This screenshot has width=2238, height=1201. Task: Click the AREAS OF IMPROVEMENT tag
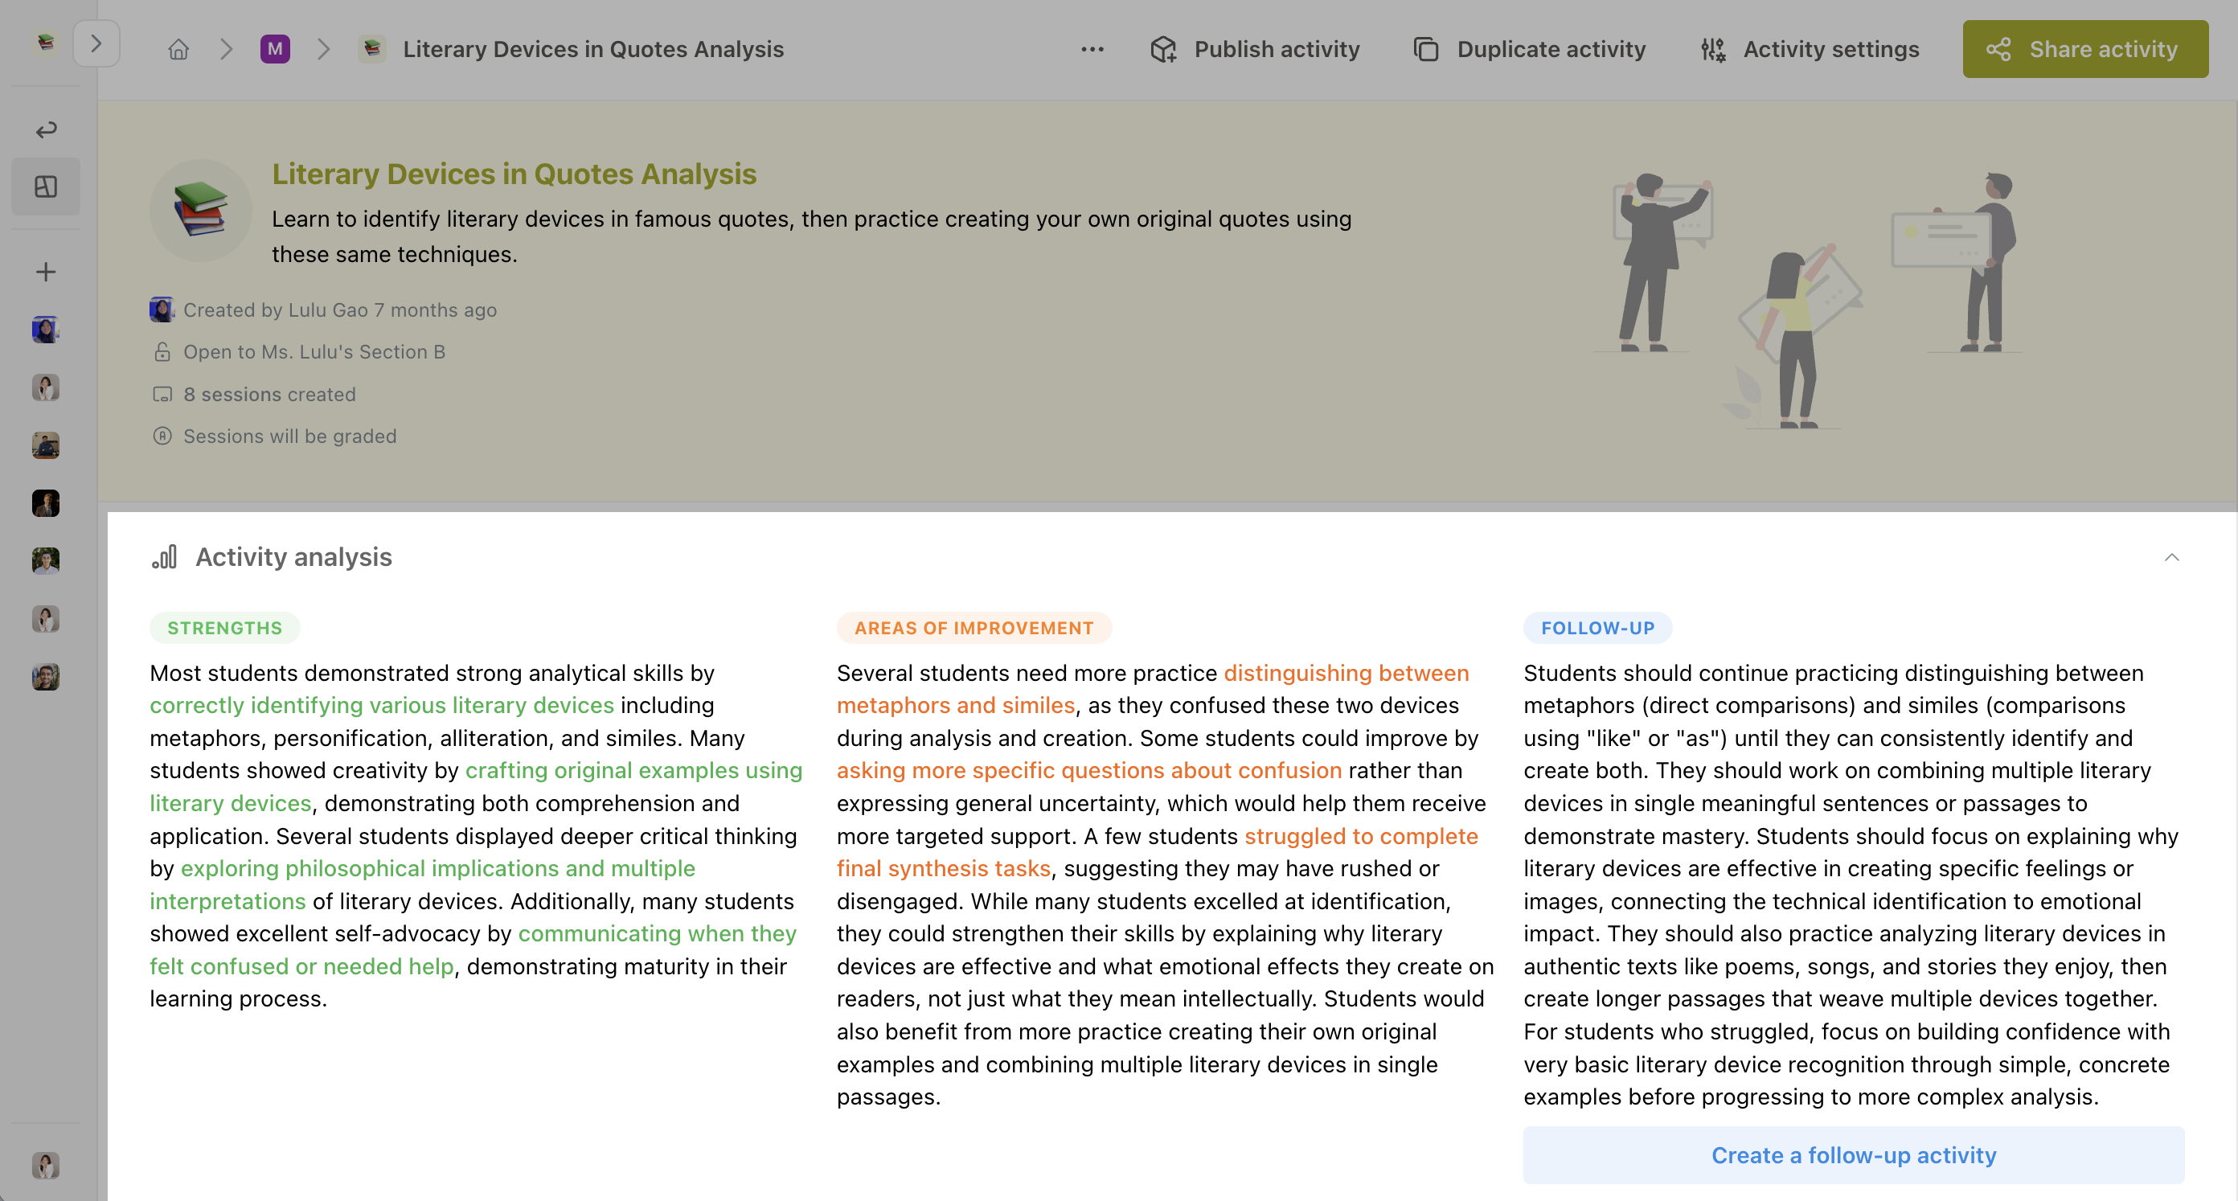point(974,628)
